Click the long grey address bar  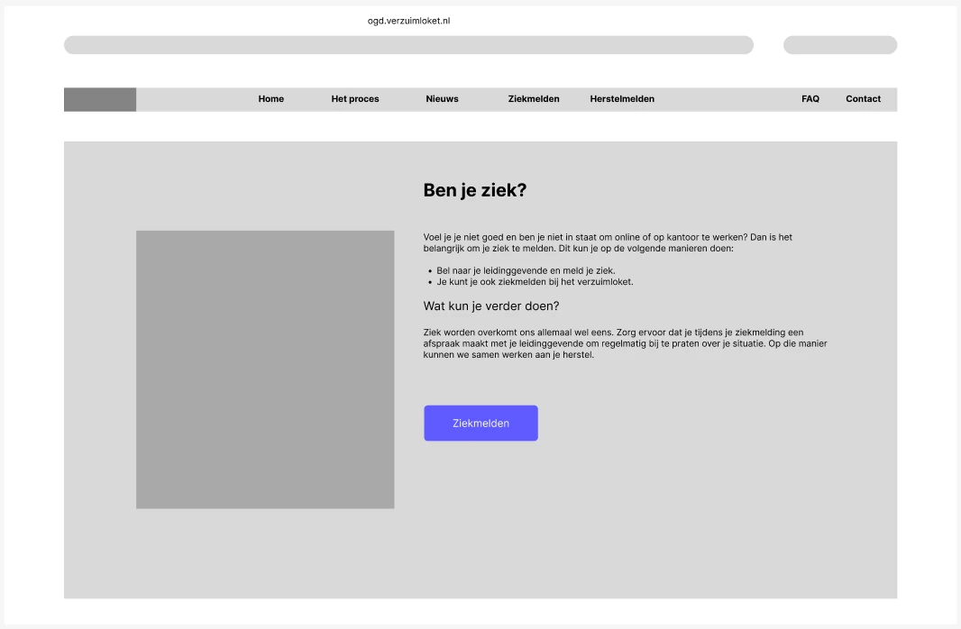point(408,45)
